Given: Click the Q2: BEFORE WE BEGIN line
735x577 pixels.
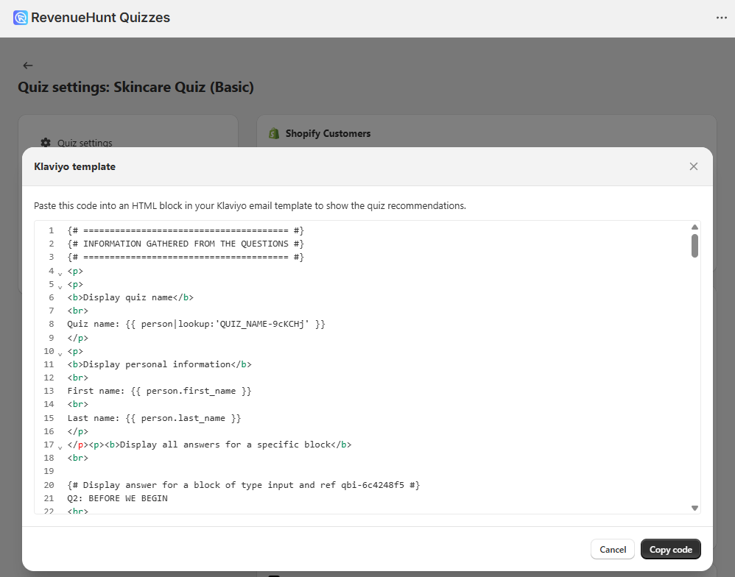Looking at the screenshot, I should [x=118, y=498].
